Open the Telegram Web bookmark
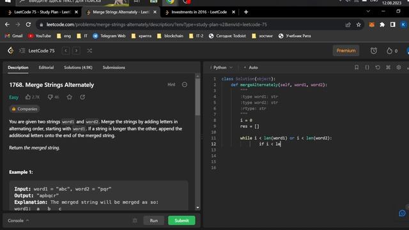 109,36
